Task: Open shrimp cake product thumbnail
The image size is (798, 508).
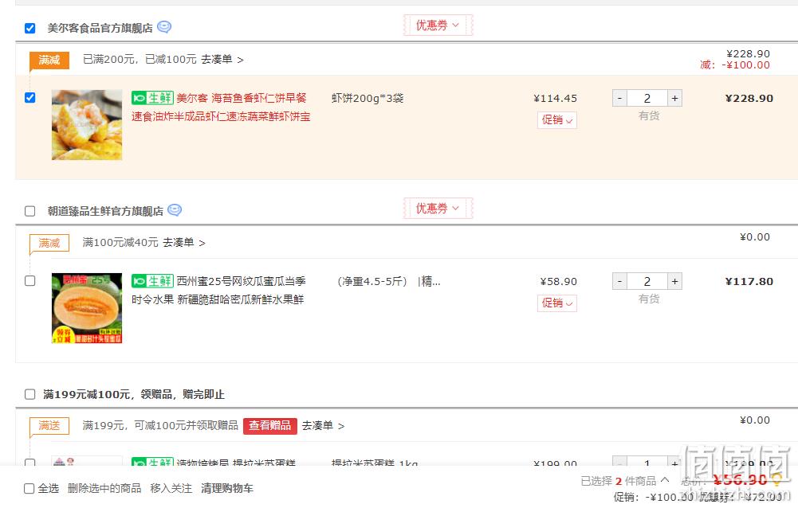Action: (87, 125)
